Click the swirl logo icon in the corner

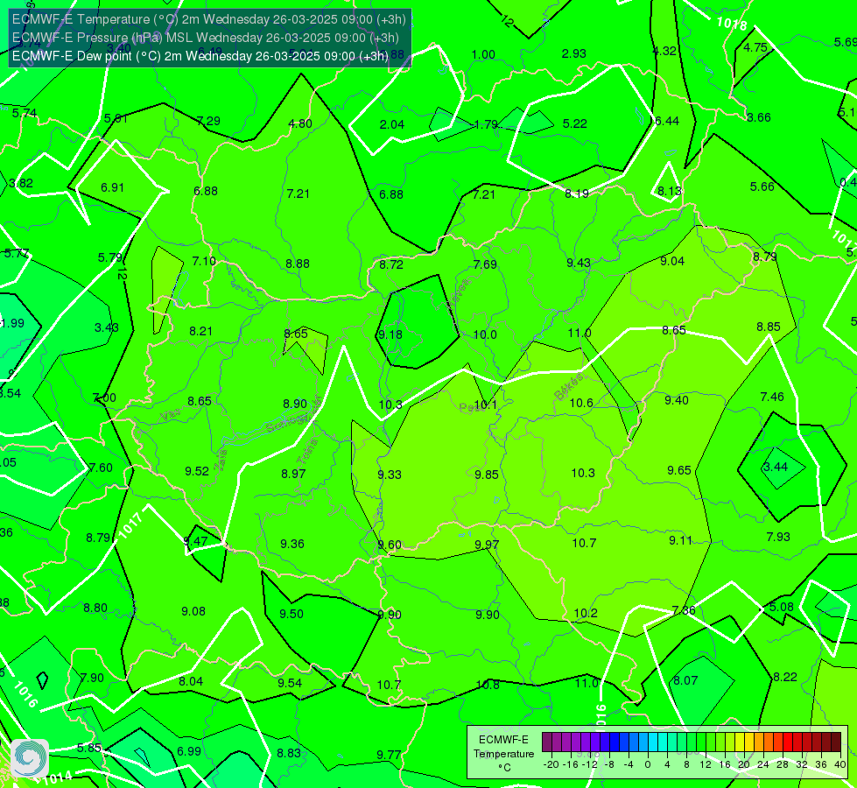point(30,758)
